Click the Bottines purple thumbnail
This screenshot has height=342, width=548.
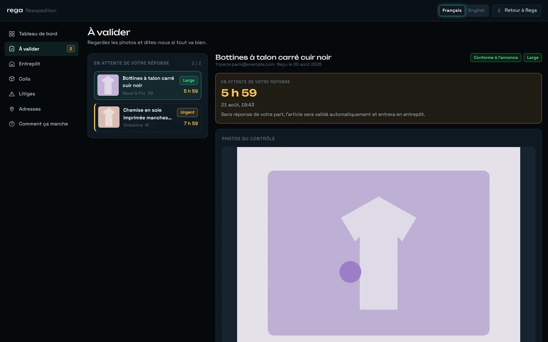pyautogui.click(x=108, y=85)
